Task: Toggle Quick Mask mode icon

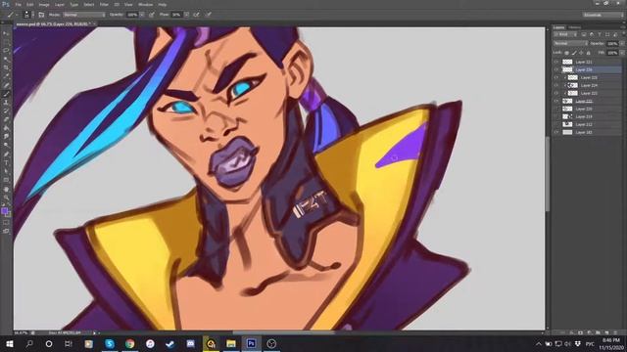Action: 6,223
